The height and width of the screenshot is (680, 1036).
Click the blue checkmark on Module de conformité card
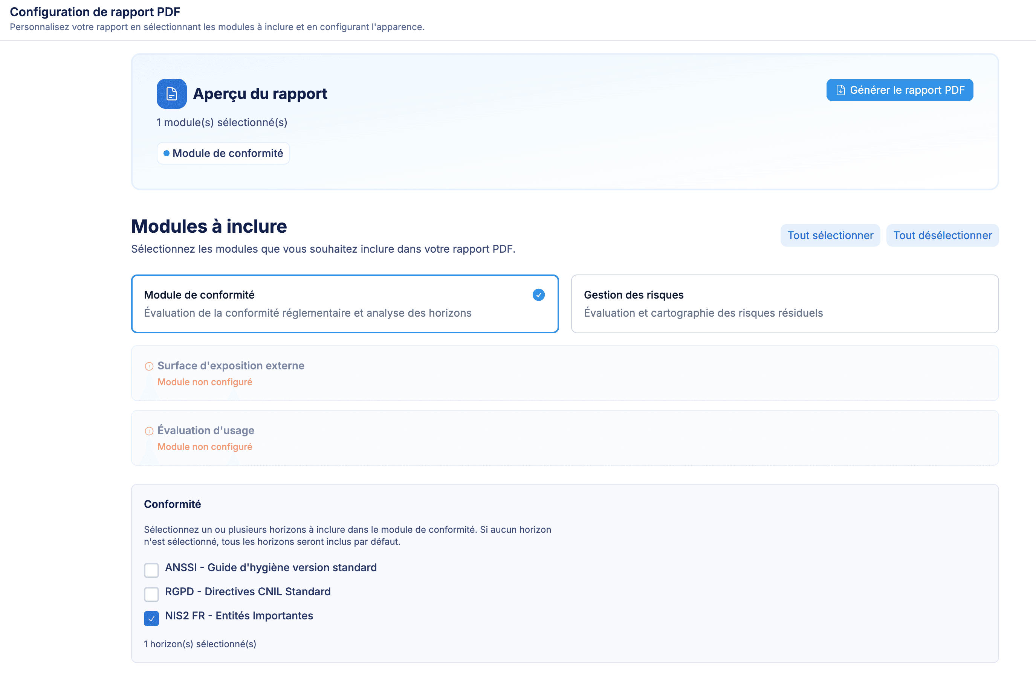coord(538,295)
